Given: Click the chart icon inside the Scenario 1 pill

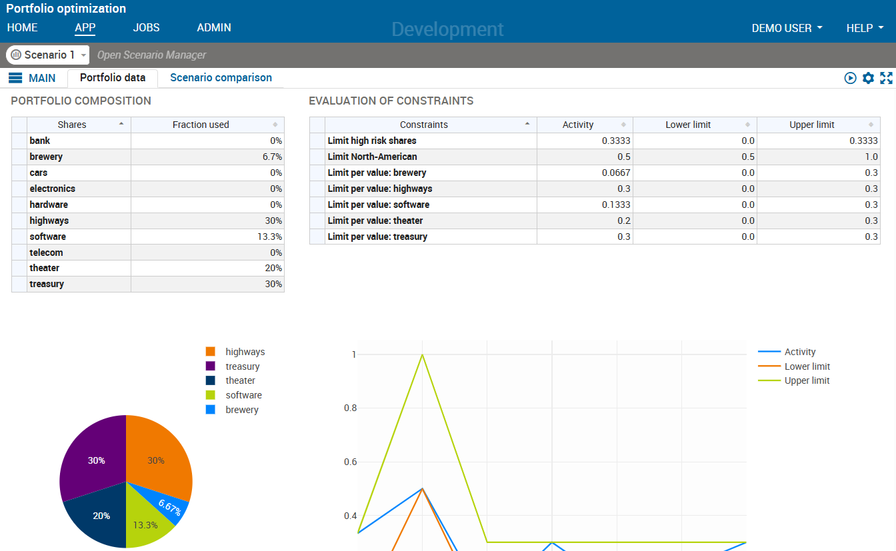Looking at the screenshot, I should (x=15, y=55).
